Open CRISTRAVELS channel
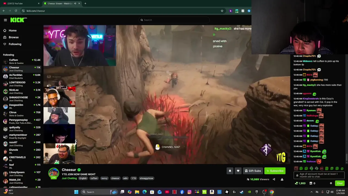 coord(22,159)
